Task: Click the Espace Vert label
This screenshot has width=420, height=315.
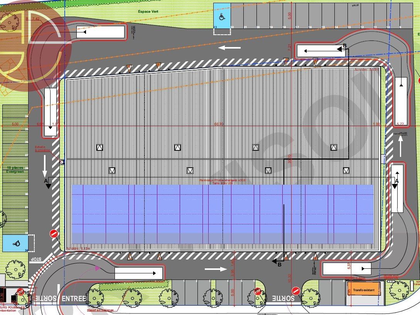Action: coord(148,12)
